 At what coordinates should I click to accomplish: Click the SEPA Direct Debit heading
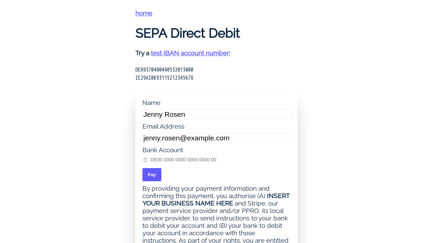(187, 33)
